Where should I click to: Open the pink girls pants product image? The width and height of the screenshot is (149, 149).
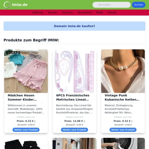click(x=26, y=71)
